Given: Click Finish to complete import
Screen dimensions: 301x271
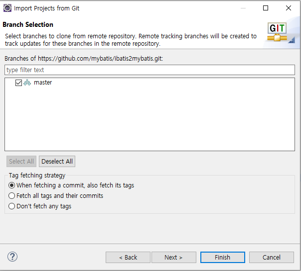Looking at the screenshot, I should pyautogui.click(x=223, y=257).
